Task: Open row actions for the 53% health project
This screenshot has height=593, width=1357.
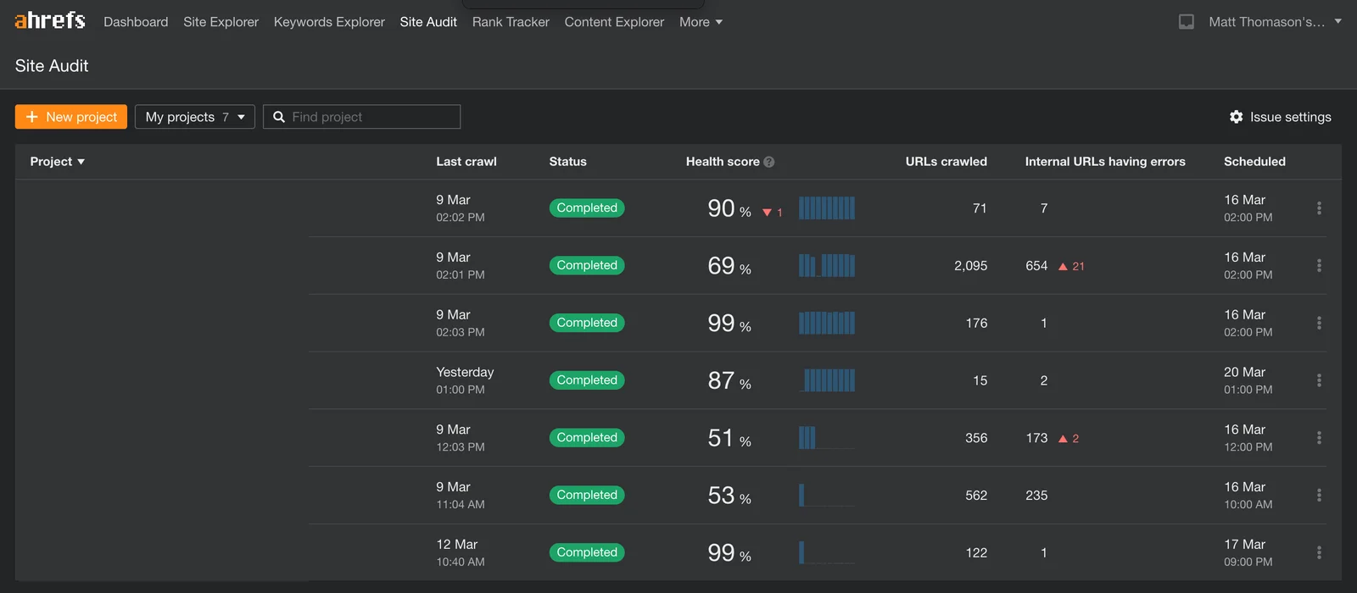Action: click(x=1319, y=495)
